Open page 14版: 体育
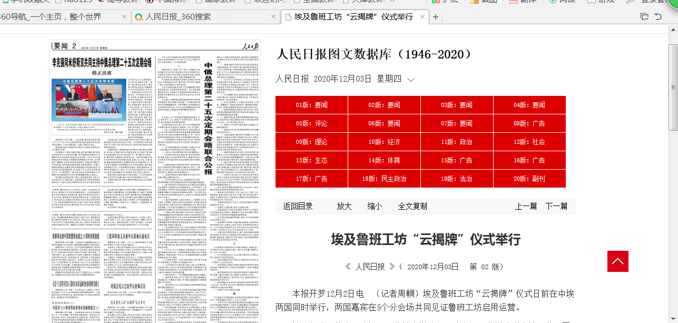Viewport: 678px width, 323px height. click(x=384, y=161)
